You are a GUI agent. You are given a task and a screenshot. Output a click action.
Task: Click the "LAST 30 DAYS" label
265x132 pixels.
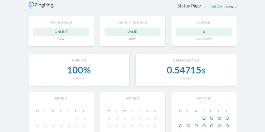(x=204, y=39)
